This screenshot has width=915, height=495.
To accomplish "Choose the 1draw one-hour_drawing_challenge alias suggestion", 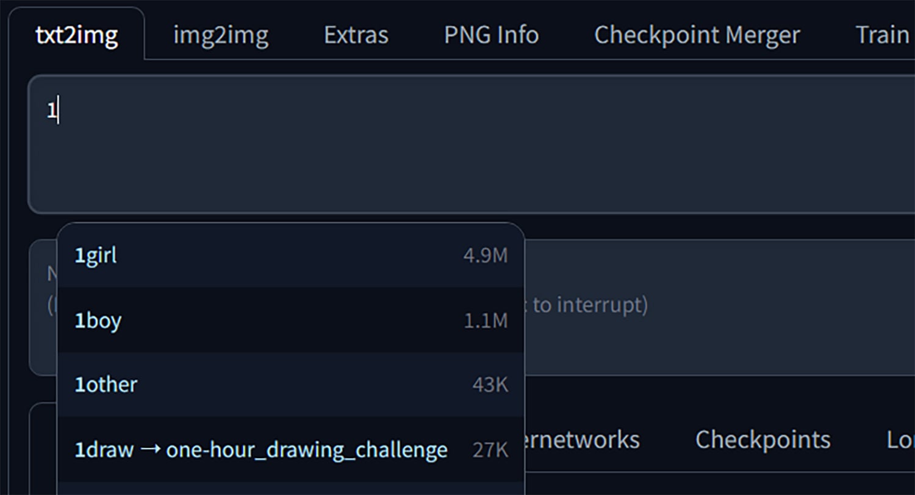I will 290,450.
